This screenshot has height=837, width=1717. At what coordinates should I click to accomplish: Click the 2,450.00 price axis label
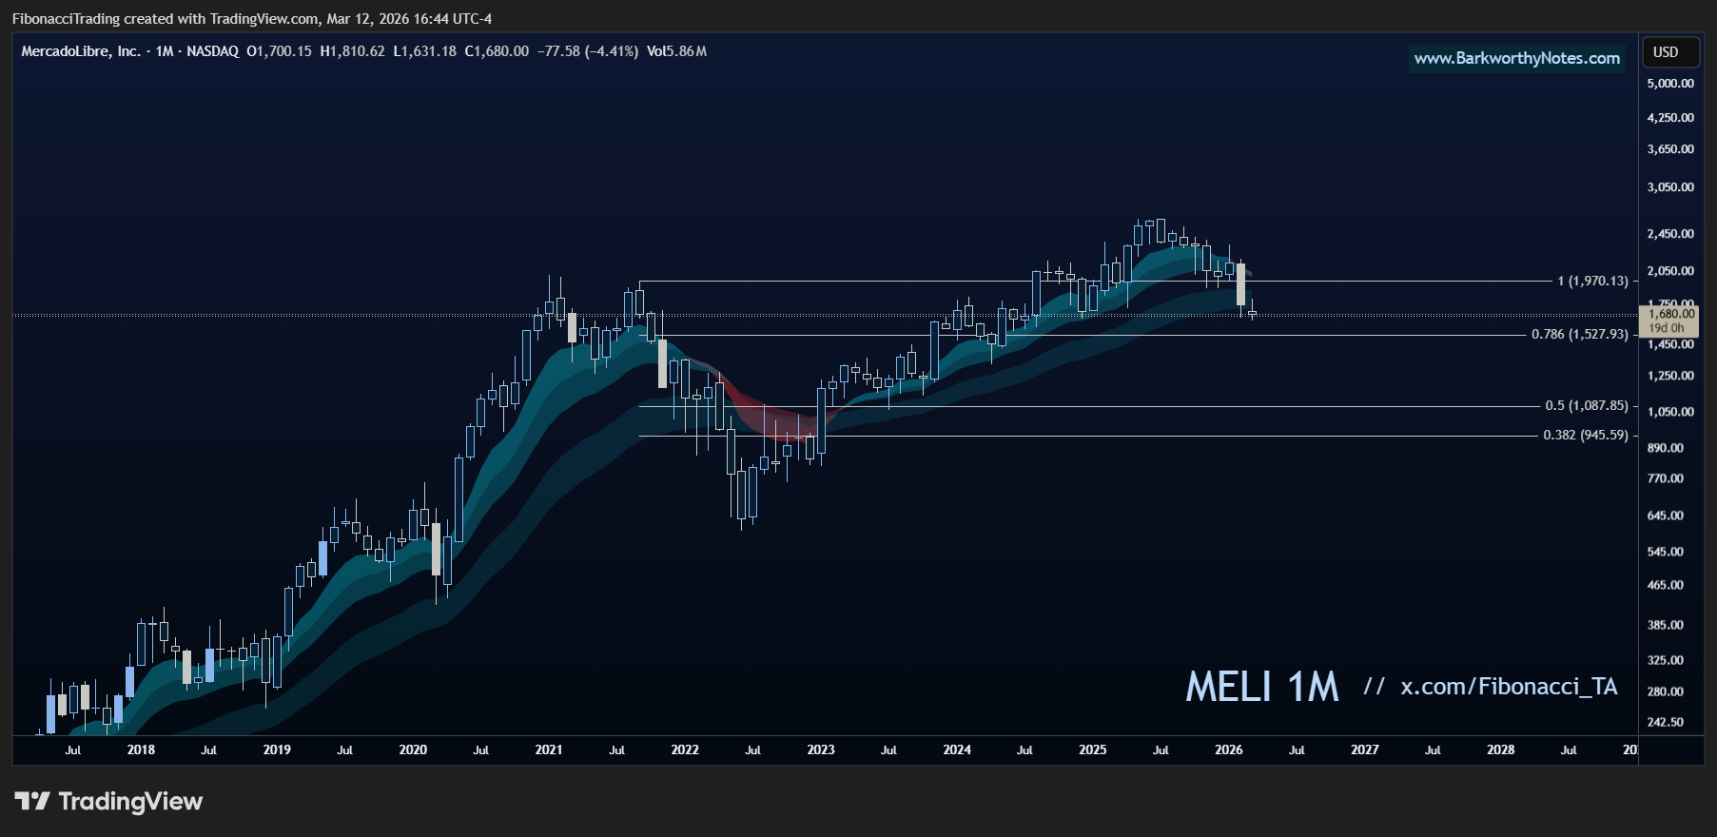tap(1670, 234)
